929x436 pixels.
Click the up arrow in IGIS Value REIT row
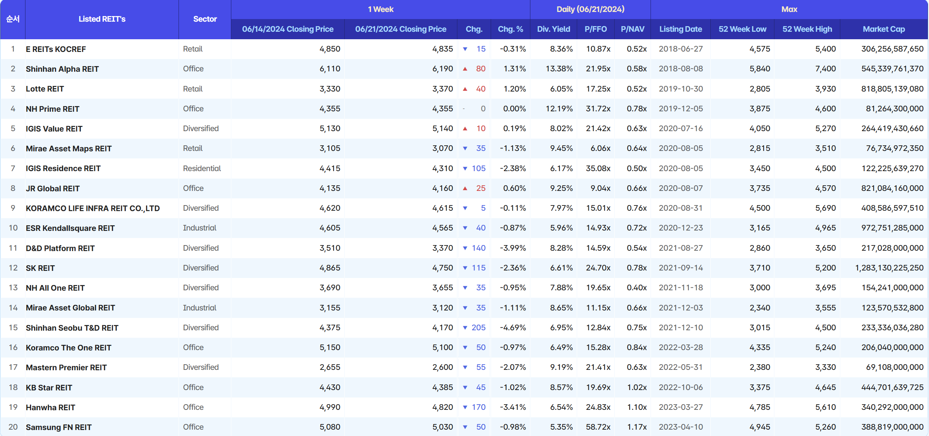[465, 129]
